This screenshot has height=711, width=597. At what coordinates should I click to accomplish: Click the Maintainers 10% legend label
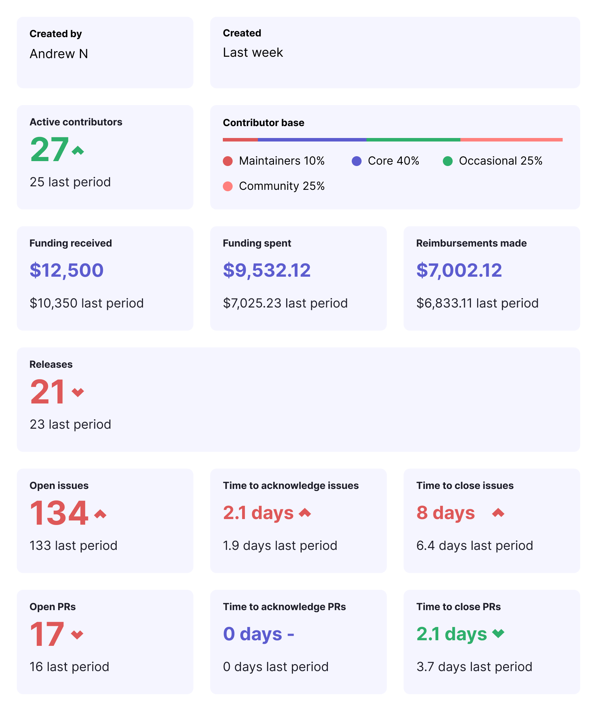tap(282, 161)
